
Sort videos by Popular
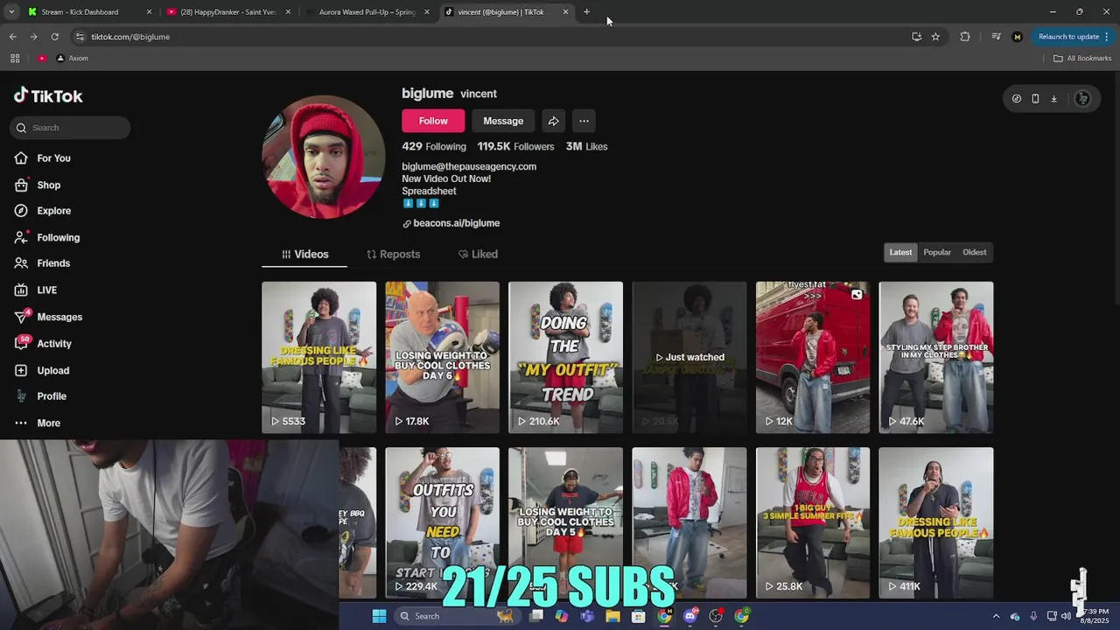click(937, 253)
